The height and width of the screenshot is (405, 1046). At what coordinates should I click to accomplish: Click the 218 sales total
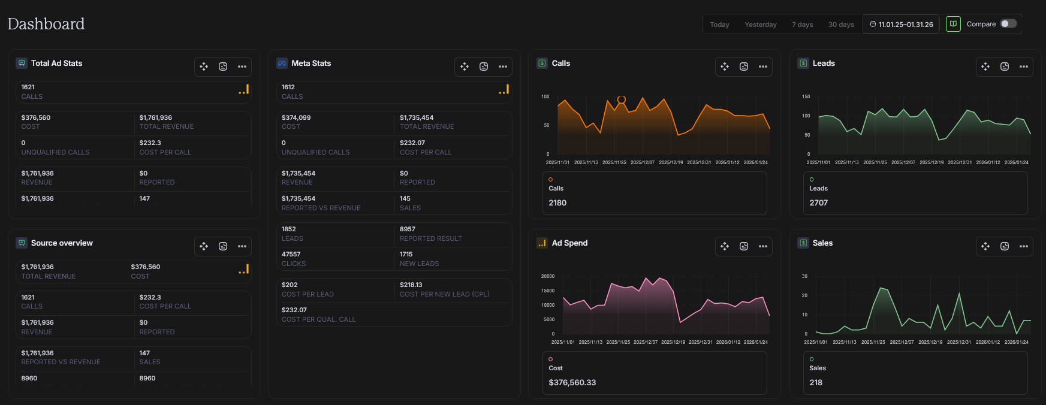[x=816, y=382]
